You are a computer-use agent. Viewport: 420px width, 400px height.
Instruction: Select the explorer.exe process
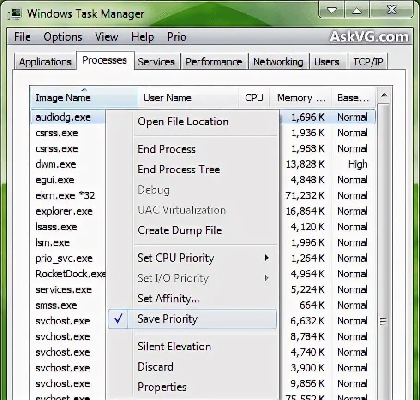tap(64, 211)
